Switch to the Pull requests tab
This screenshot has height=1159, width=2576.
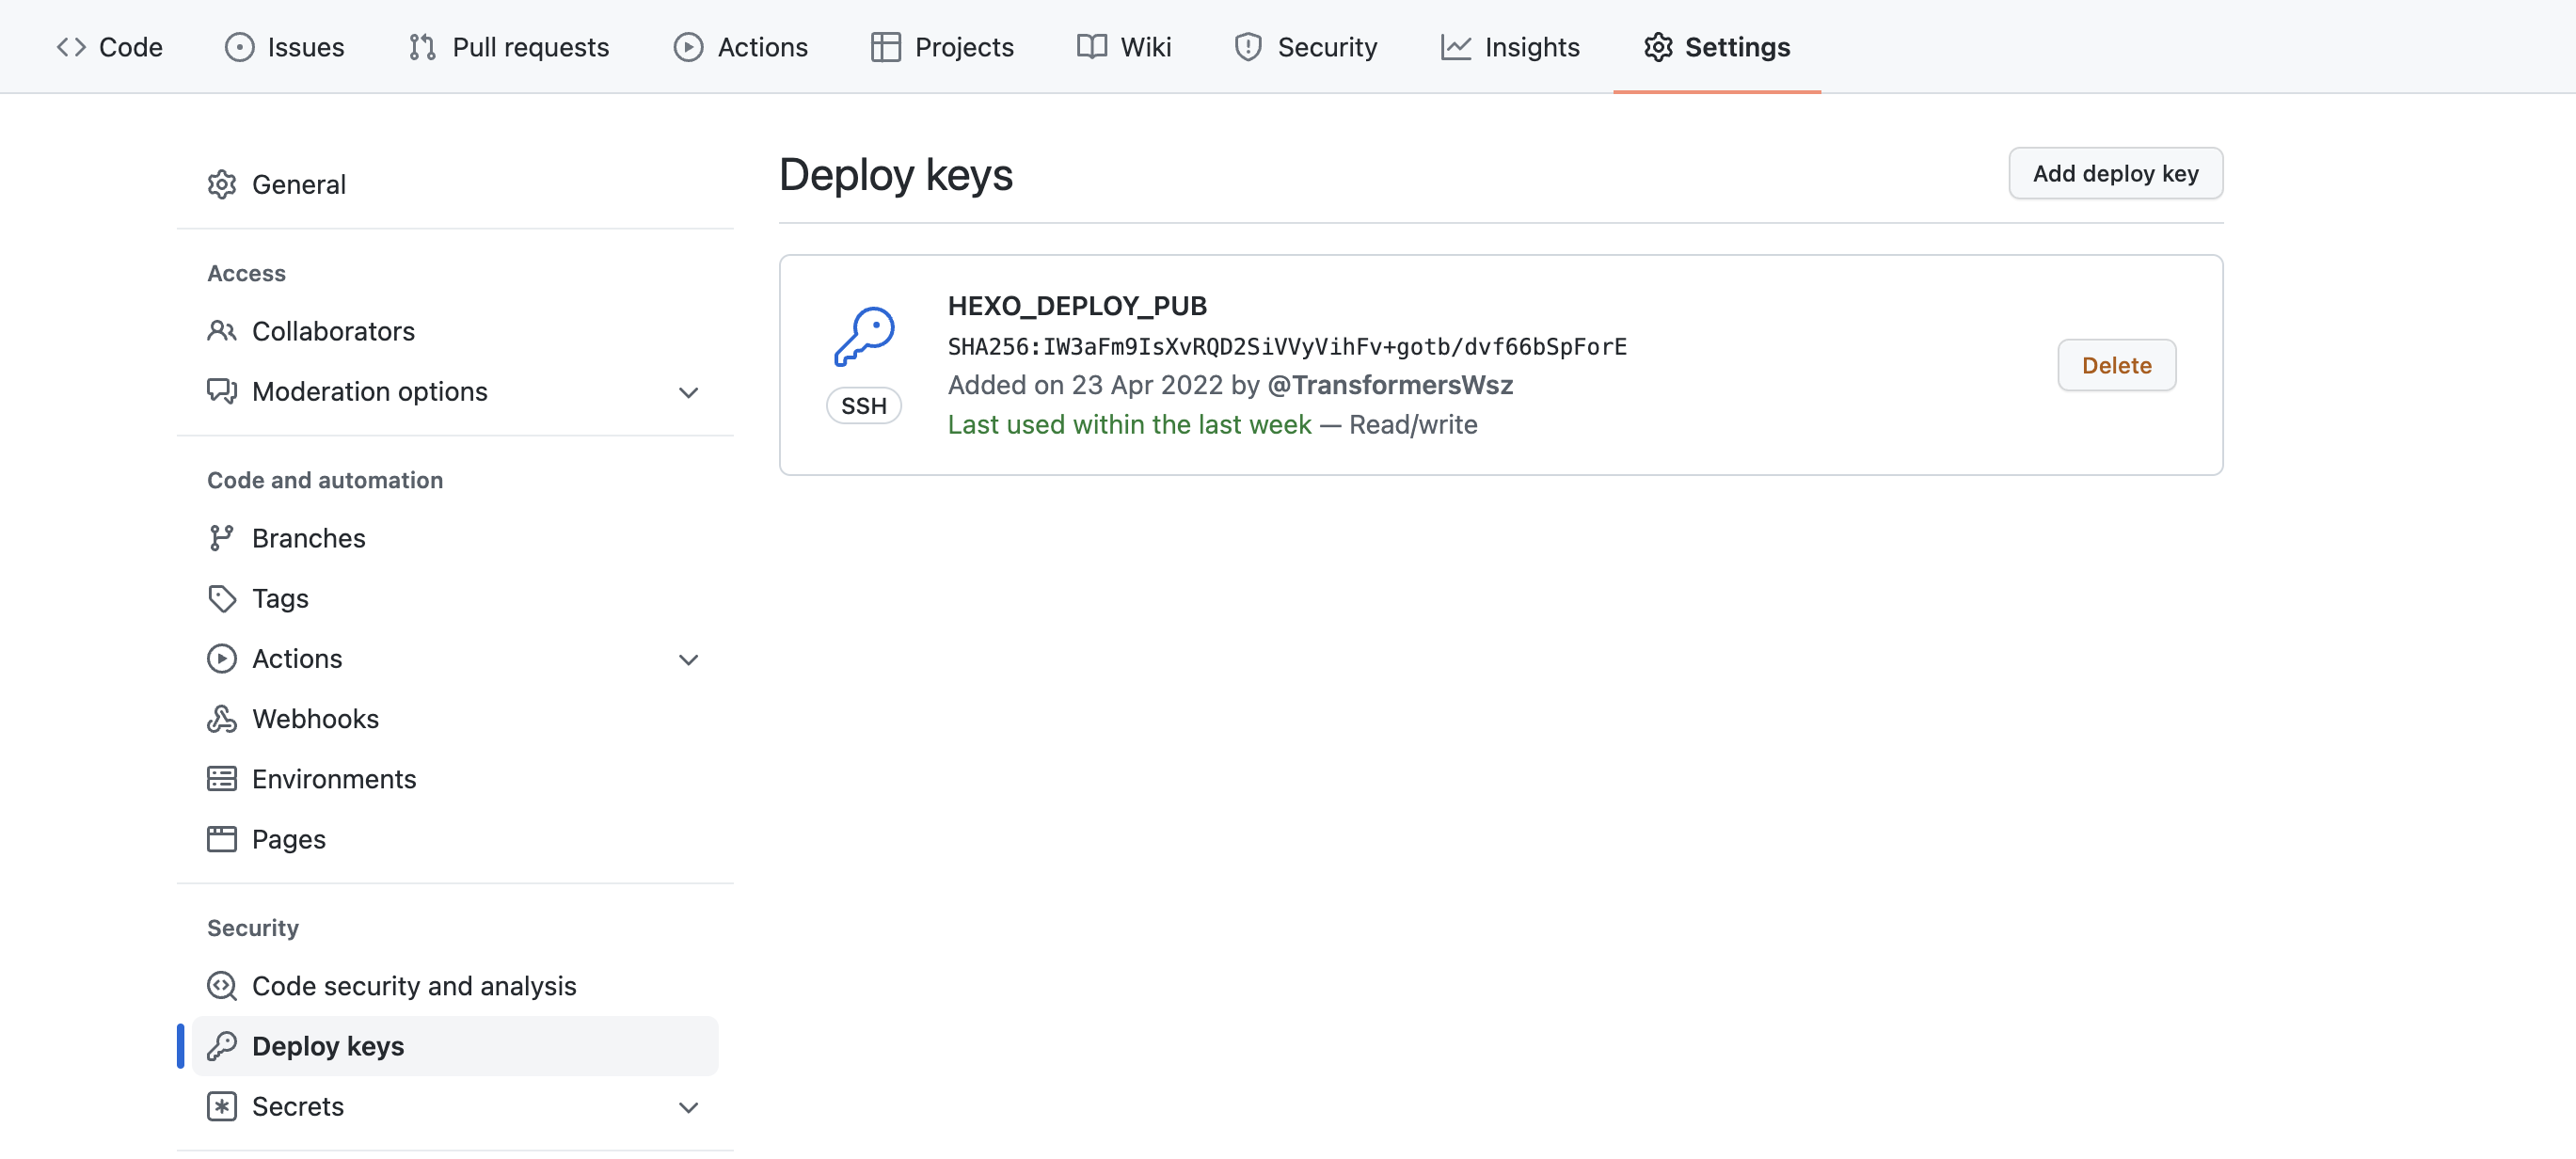click(x=509, y=47)
